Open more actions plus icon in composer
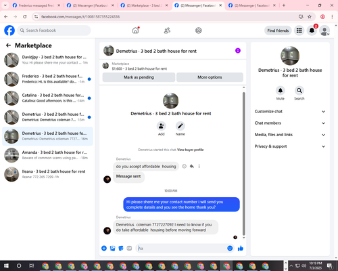This screenshot has width=338, height=271. coord(104,249)
